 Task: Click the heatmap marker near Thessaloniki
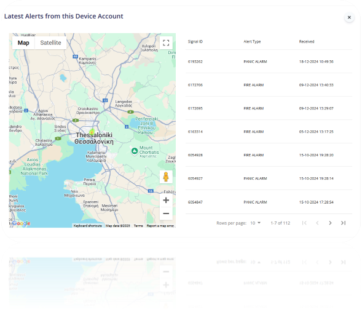(92, 132)
